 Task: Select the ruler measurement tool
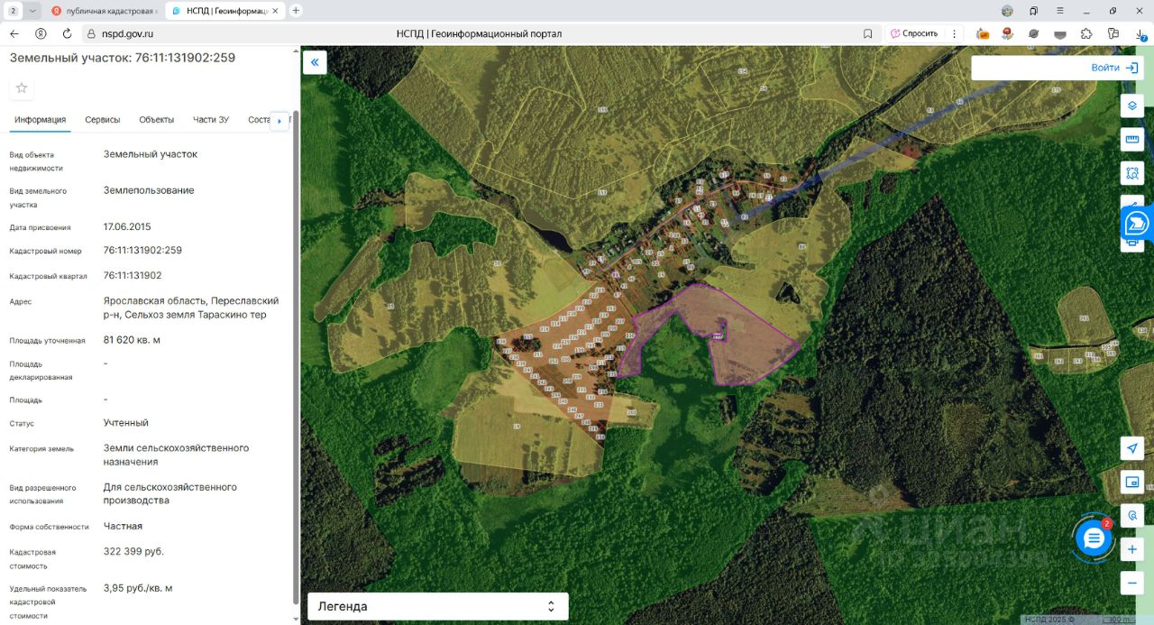pyautogui.click(x=1132, y=139)
